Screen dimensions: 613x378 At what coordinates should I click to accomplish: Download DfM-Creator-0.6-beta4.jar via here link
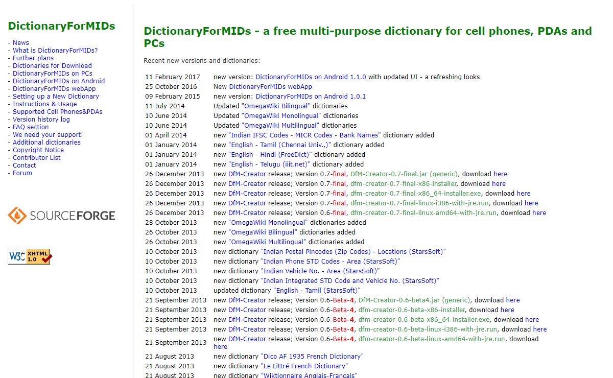tap(513, 300)
